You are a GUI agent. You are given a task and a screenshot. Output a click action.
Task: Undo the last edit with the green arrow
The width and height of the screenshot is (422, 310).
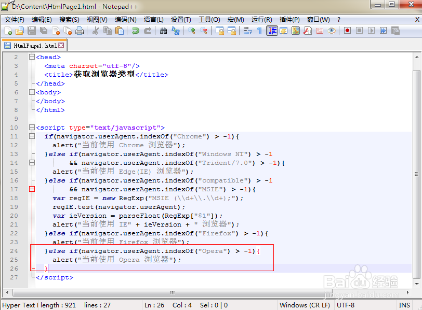135,31
